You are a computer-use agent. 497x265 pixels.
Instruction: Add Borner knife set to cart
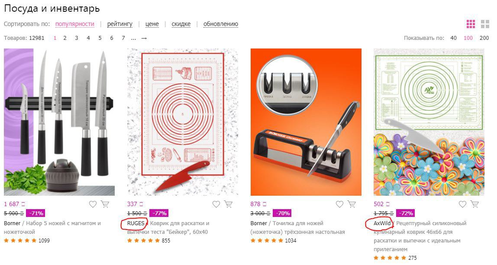105,204
